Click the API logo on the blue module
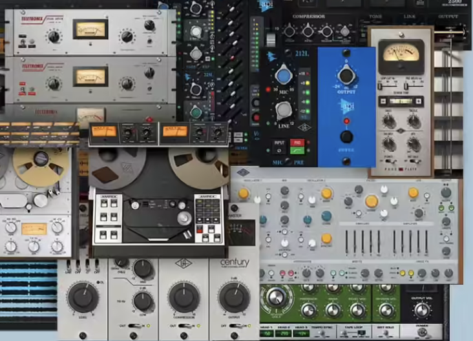Viewport: 473px width, 341px height. tap(346, 107)
